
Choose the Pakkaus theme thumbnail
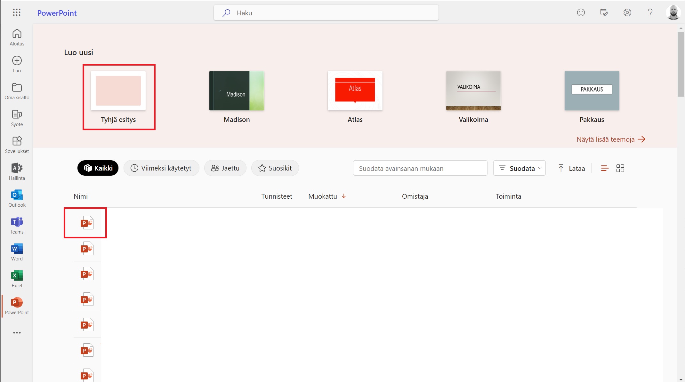(592, 91)
